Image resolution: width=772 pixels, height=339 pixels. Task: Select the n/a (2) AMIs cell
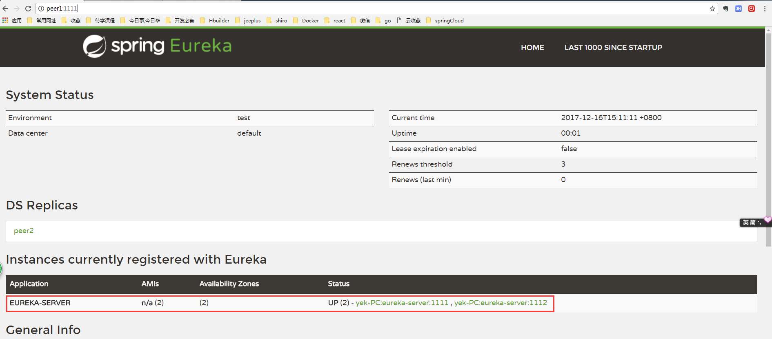(x=153, y=303)
